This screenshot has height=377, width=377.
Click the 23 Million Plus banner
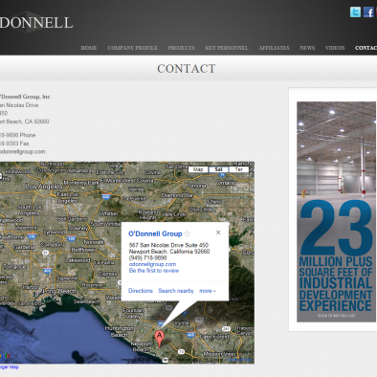click(x=336, y=211)
